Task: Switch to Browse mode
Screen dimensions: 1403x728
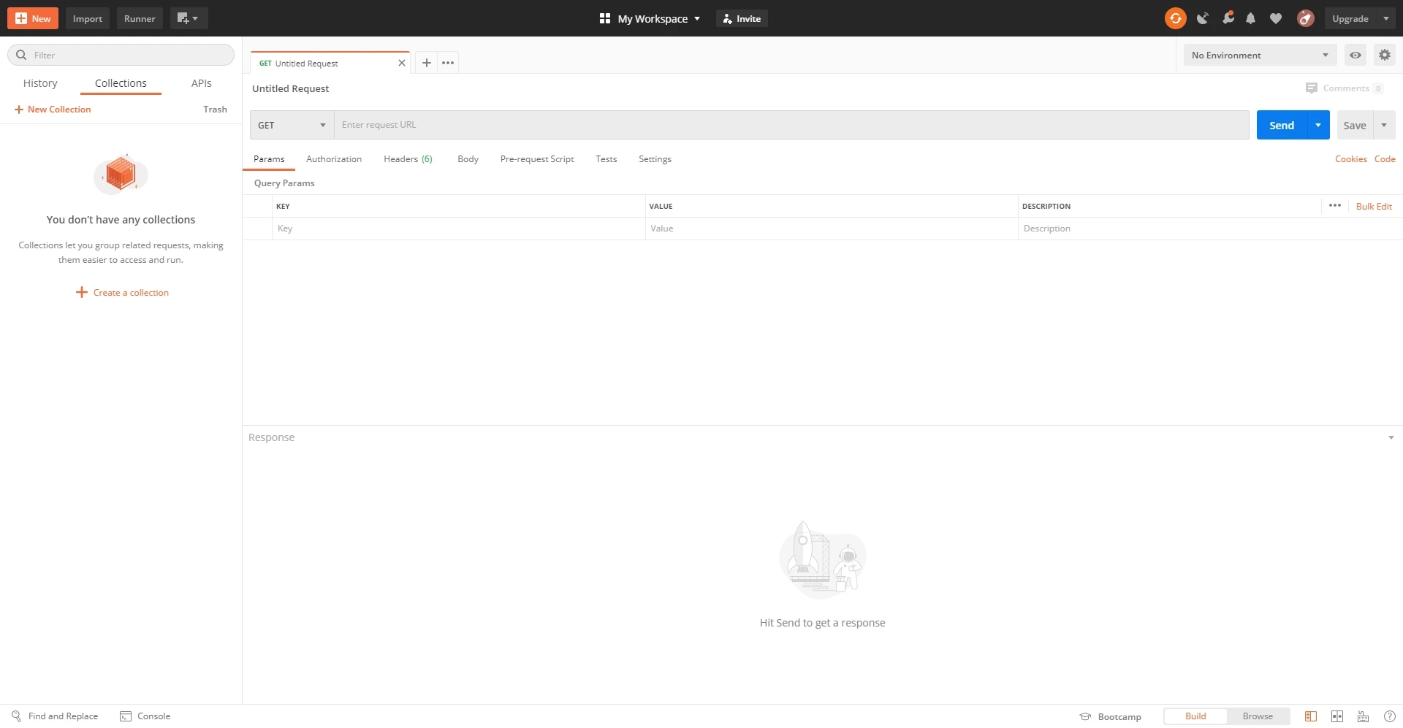Action: tap(1258, 716)
